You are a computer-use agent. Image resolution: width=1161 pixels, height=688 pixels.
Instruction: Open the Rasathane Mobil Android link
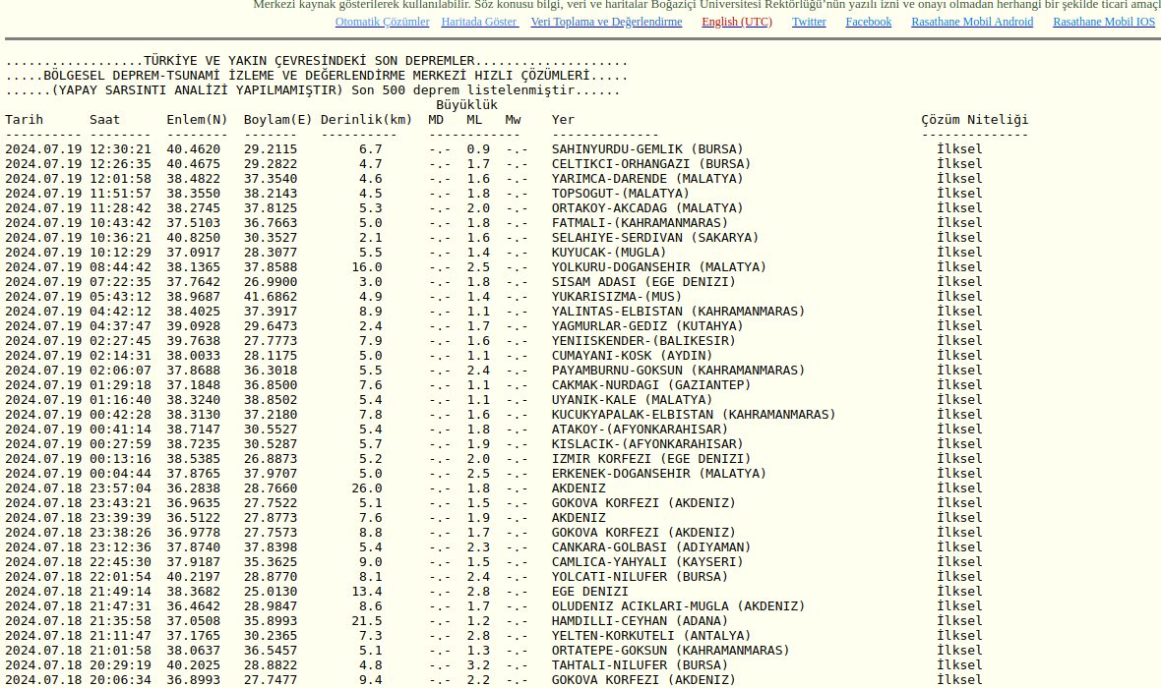point(972,22)
